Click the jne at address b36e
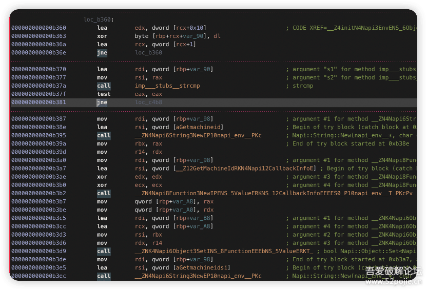427x290 pixels. 102,52
